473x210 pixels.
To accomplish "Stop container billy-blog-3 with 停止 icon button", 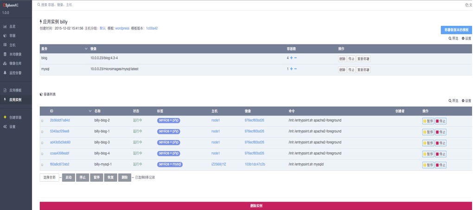I will (441, 143).
